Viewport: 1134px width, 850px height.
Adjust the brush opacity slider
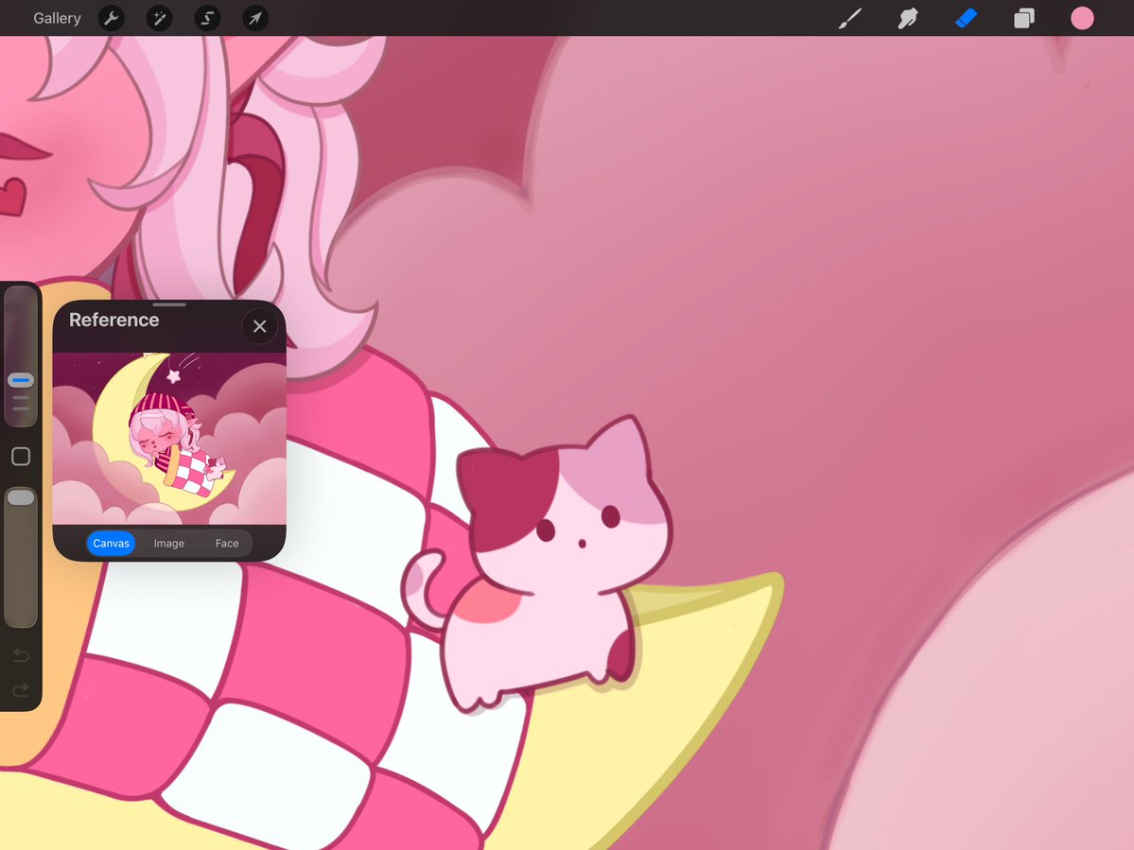pyautogui.click(x=20, y=495)
